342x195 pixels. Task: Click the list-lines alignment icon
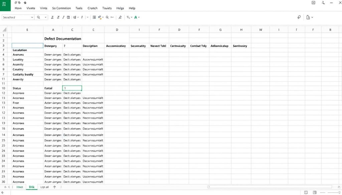tap(94, 17)
